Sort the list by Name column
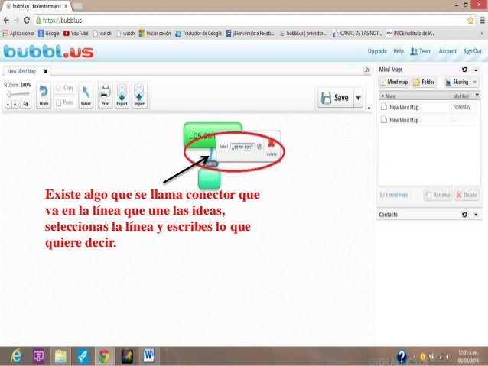488x366 pixels. pyautogui.click(x=415, y=96)
